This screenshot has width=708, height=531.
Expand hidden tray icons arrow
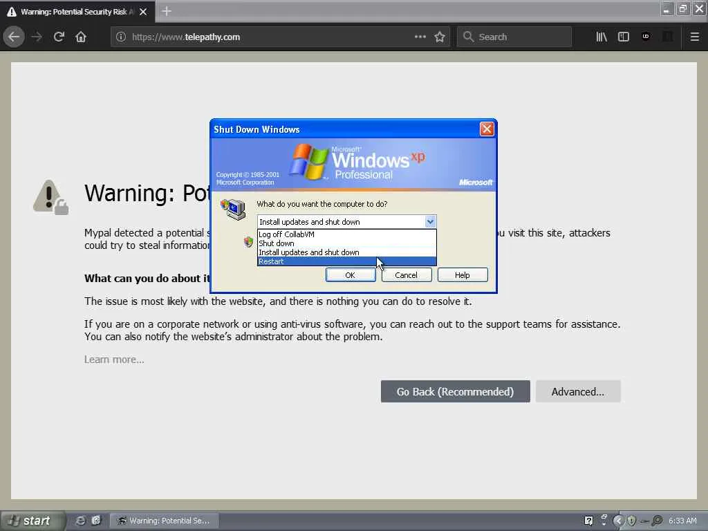tap(618, 521)
